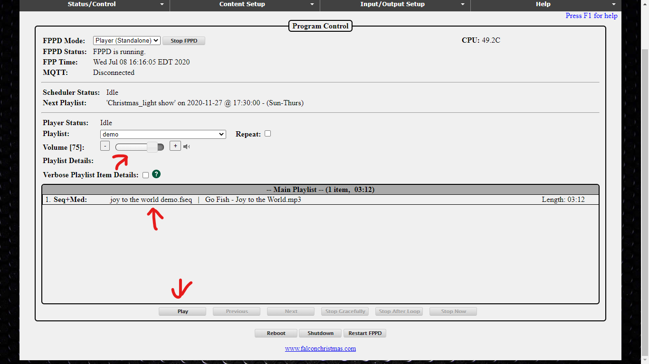Mute audio via the speaker icon

pyautogui.click(x=187, y=146)
